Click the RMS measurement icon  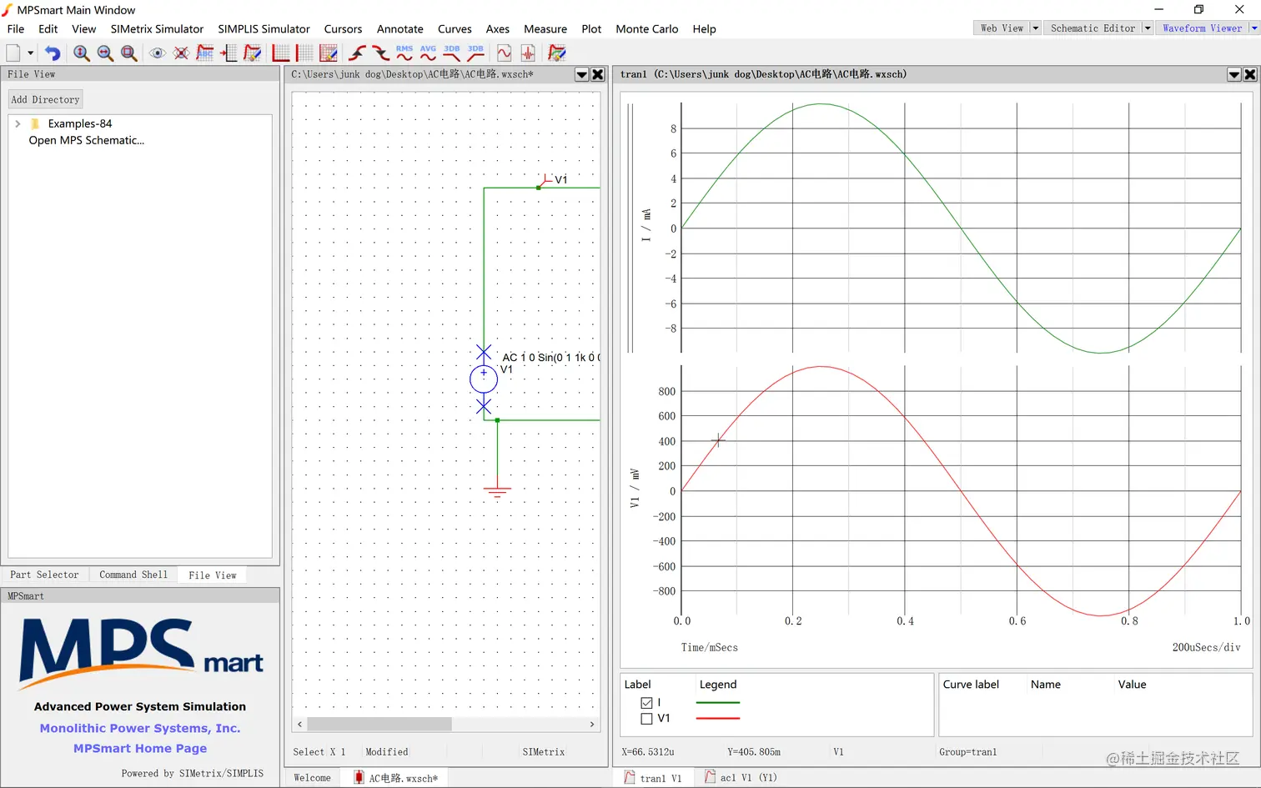(404, 53)
